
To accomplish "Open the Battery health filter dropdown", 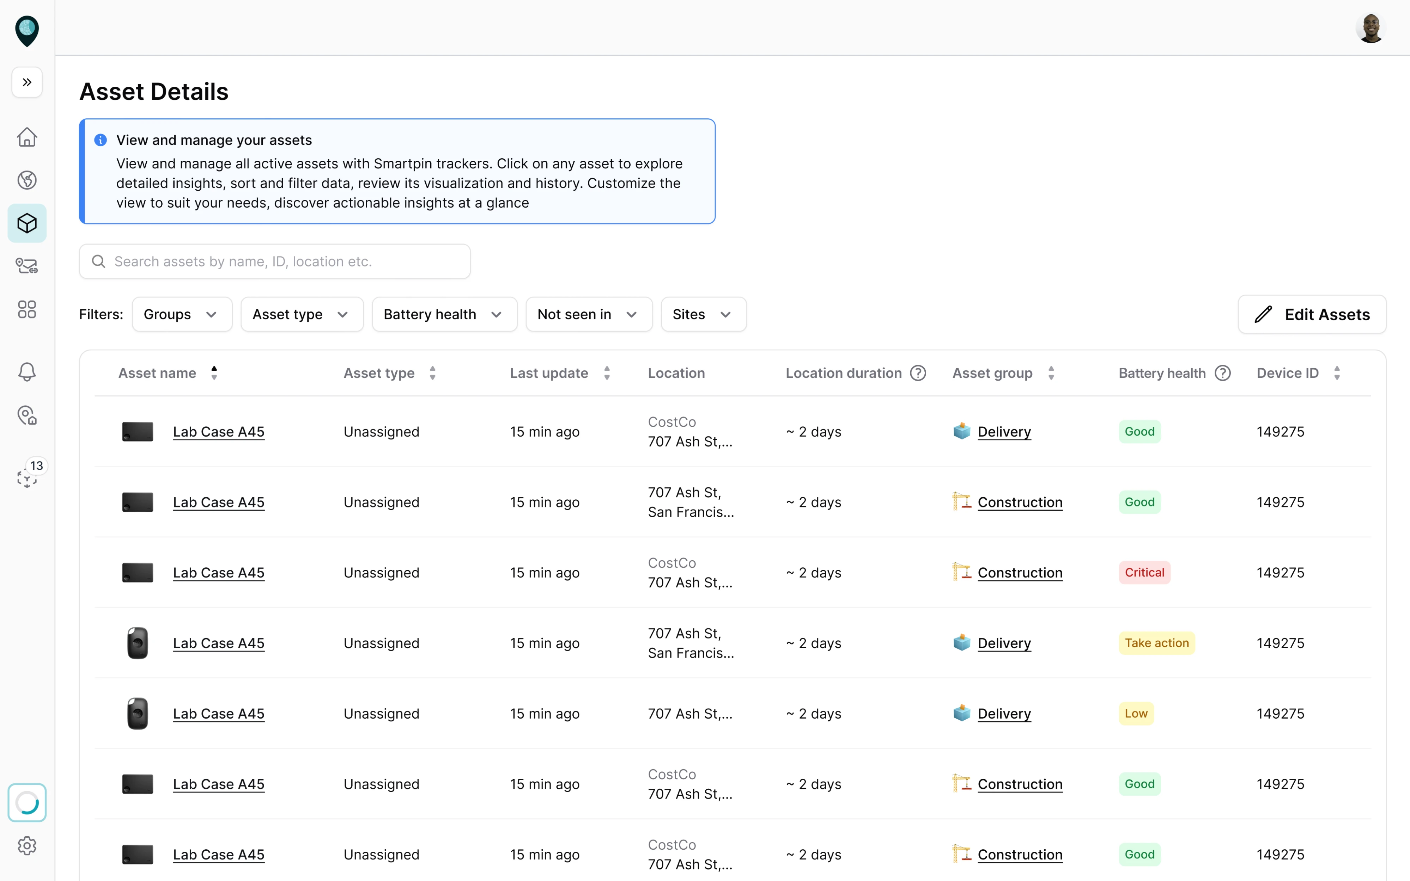I will [x=444, y=314].
